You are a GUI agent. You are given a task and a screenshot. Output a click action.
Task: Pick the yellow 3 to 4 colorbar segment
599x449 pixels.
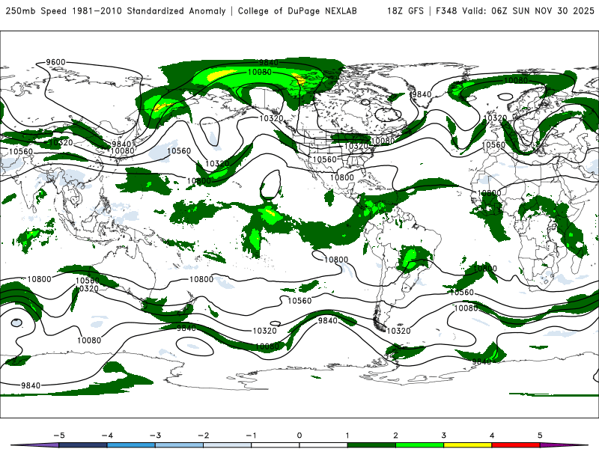pos(467,445)
